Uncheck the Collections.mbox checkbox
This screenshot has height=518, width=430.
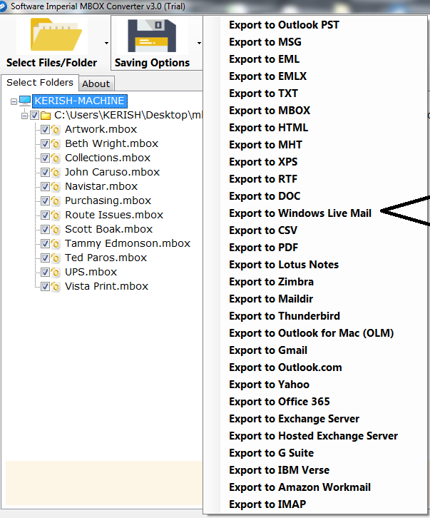(x=45, y=158)
